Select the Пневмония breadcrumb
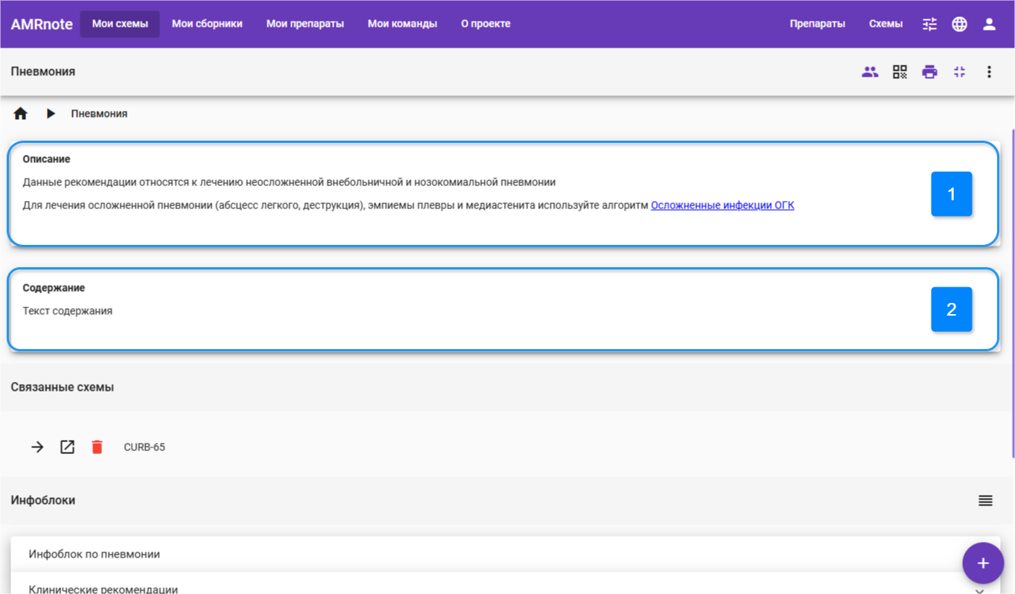The image size is (1015, 594). [x=99, y=114]
